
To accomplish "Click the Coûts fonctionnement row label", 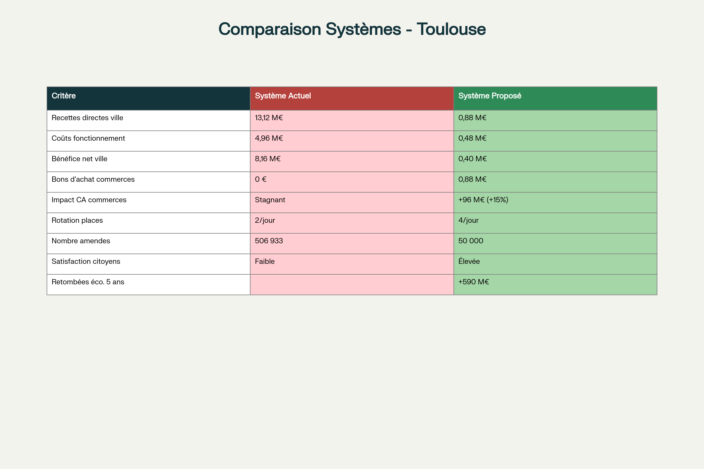I will [88, 138].
